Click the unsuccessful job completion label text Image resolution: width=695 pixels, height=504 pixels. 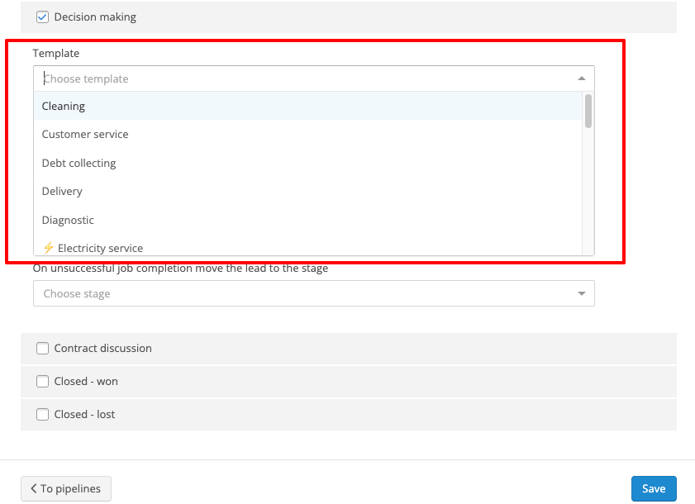click(180, 269)
